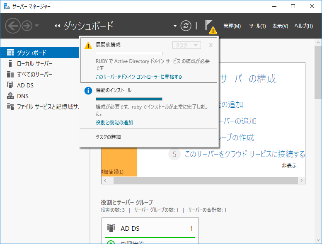
Task: Open the dropdown arrow next to refresh
Action: click(x=175, y=26)
